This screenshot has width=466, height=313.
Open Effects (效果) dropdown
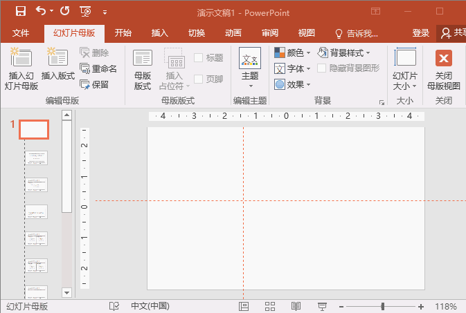tap(292, 84)
